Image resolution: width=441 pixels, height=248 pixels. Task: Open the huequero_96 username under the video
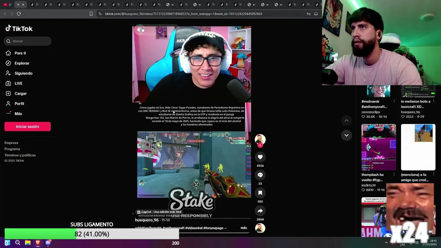point(147,220)
